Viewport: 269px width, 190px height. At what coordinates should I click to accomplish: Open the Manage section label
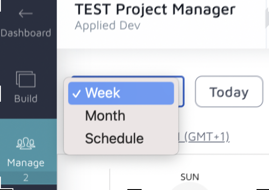click(x=25, y=163)
